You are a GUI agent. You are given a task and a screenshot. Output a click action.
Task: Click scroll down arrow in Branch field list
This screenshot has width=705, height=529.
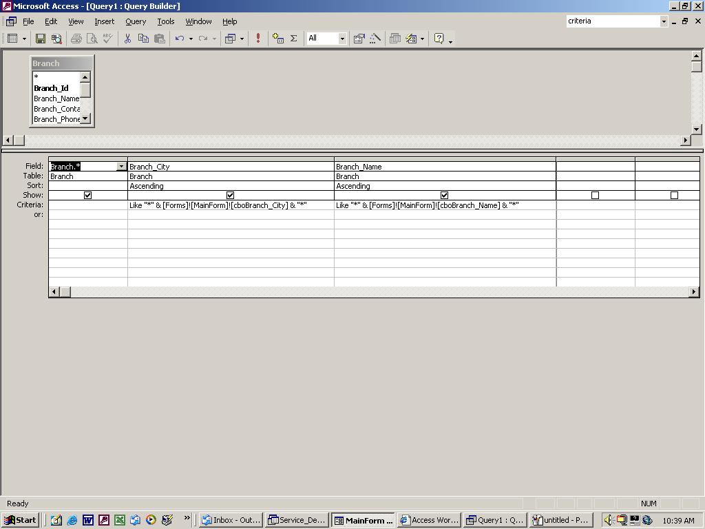point(85,118)
